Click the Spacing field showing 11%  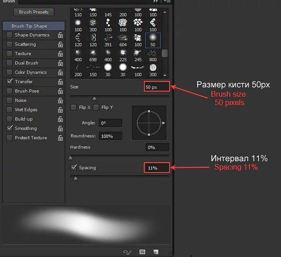(x=157, y=168)
